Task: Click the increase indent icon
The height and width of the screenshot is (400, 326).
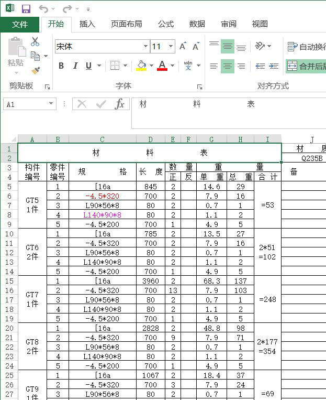Action: [x=274, y=66]
